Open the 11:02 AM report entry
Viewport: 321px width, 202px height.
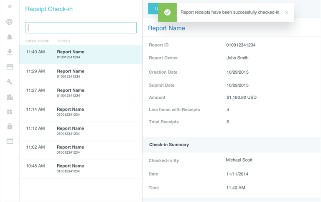[x=81, y=150]
